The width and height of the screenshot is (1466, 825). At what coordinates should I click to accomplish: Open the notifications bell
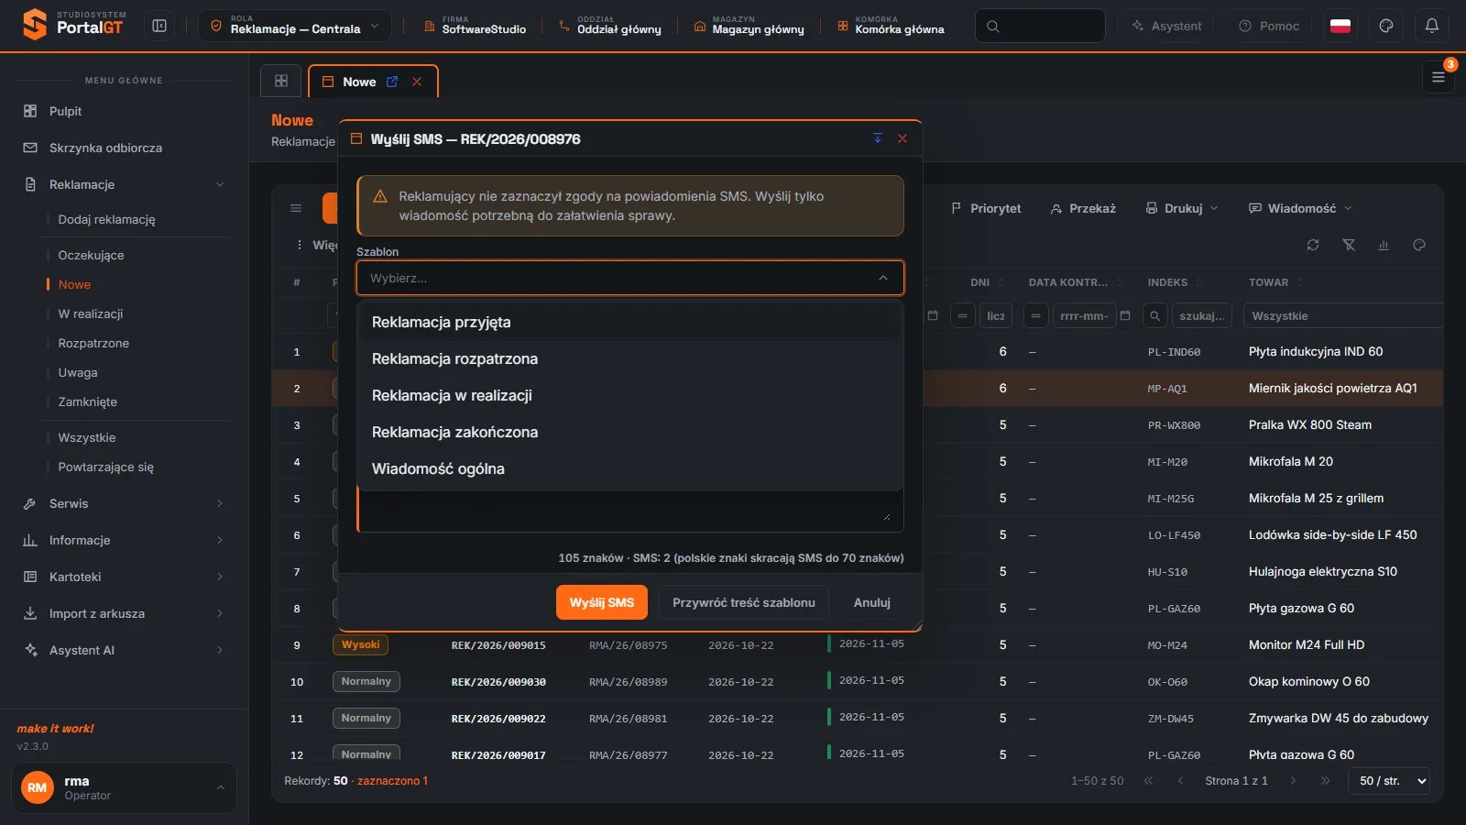click(x=1432, y=26)
